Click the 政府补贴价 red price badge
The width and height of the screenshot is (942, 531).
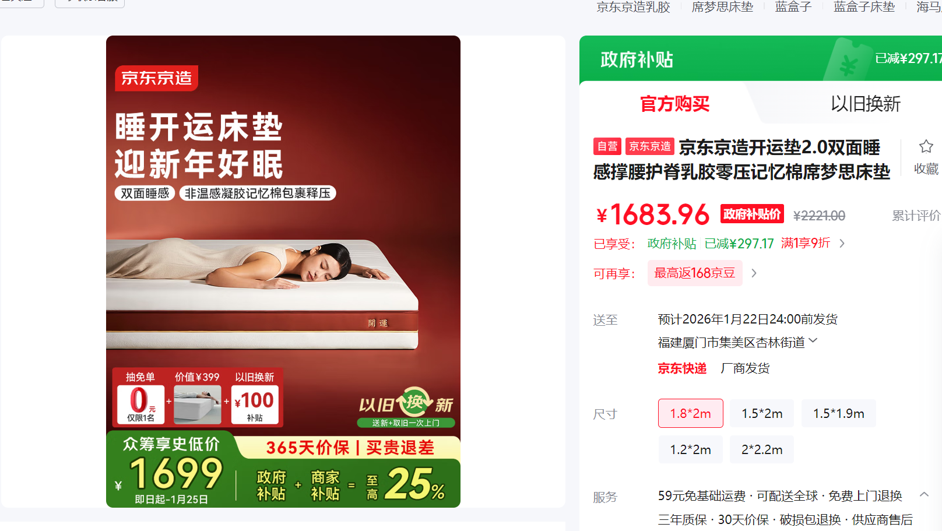pyautogui.click(x=752, y=214)
